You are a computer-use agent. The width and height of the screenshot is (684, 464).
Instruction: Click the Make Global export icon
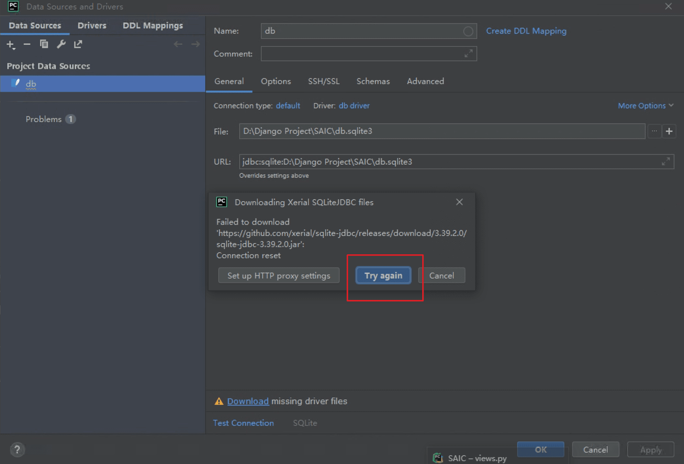78,44
